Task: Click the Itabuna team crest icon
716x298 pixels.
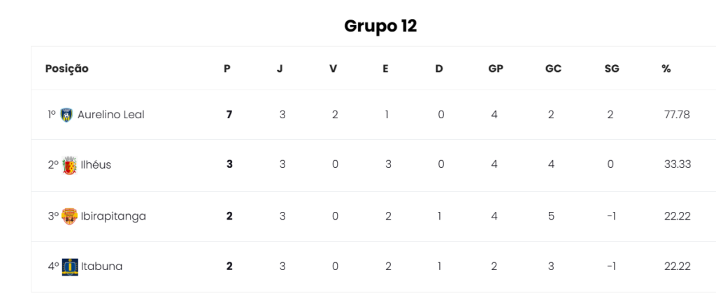Action: tap(70, 267)
